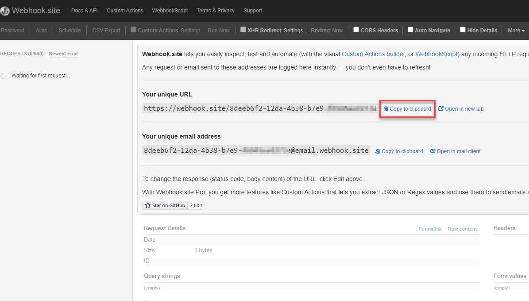529x301 pixels.
Task: Open the Schedule option
Action: click(70, 31)
